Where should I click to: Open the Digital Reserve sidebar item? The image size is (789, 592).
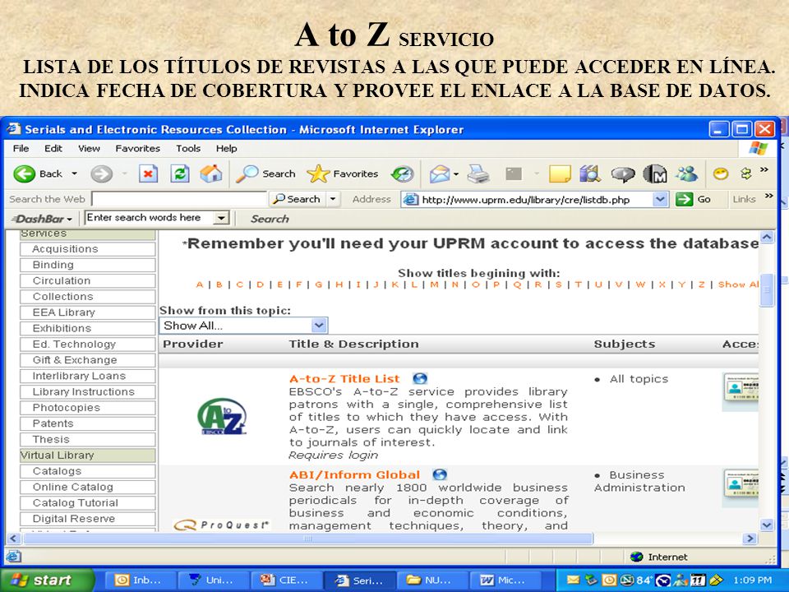(x=88, y=519)
